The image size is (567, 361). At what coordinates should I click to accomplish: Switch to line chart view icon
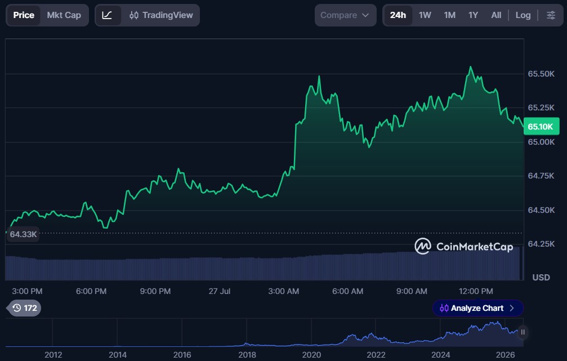(x=108, y=15)
